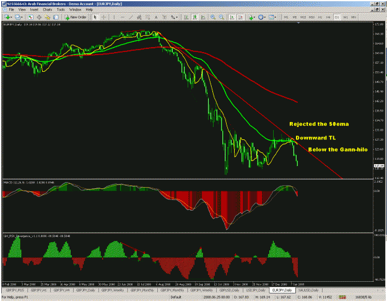Open the View menu
This screenshot has height=301, width=387.
coord(22,10)
